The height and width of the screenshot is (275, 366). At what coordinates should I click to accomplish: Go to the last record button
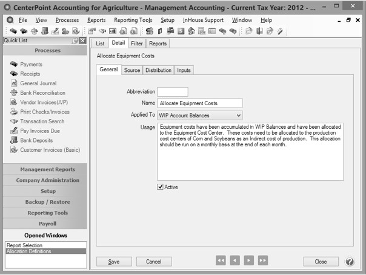coord(263,260)
